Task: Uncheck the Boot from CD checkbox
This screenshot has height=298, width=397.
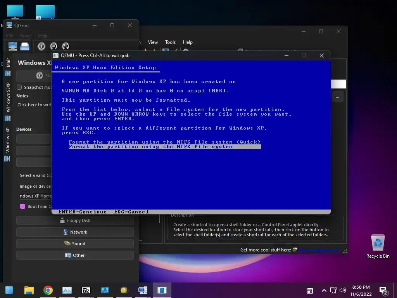Action: [x=22, y=206]
